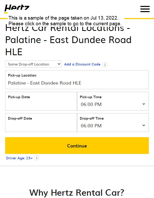Click the yellow Continue button
154x198 pixels.
[x=77, y=145]
